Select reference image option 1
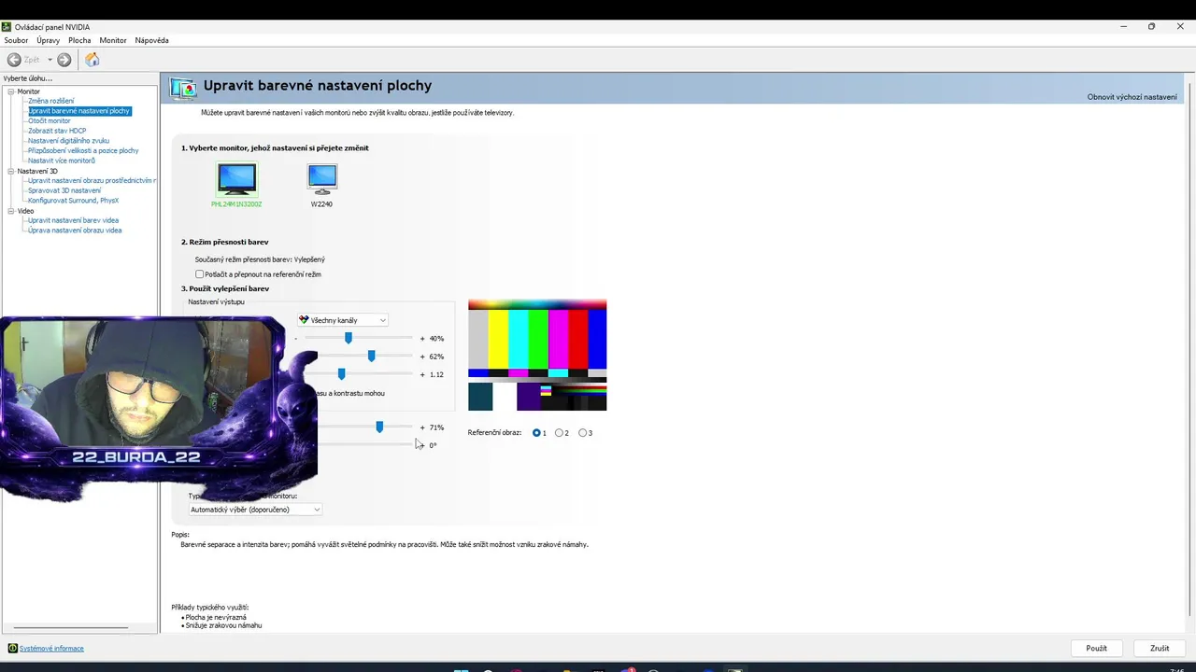This screenshot has height=672, width=1196. 536,433
